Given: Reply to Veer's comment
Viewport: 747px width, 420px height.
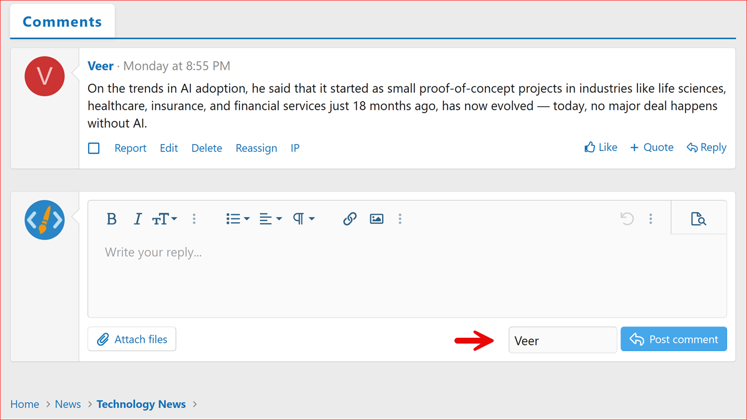Looking at the screenshot, I should click(x=707, y=147).
